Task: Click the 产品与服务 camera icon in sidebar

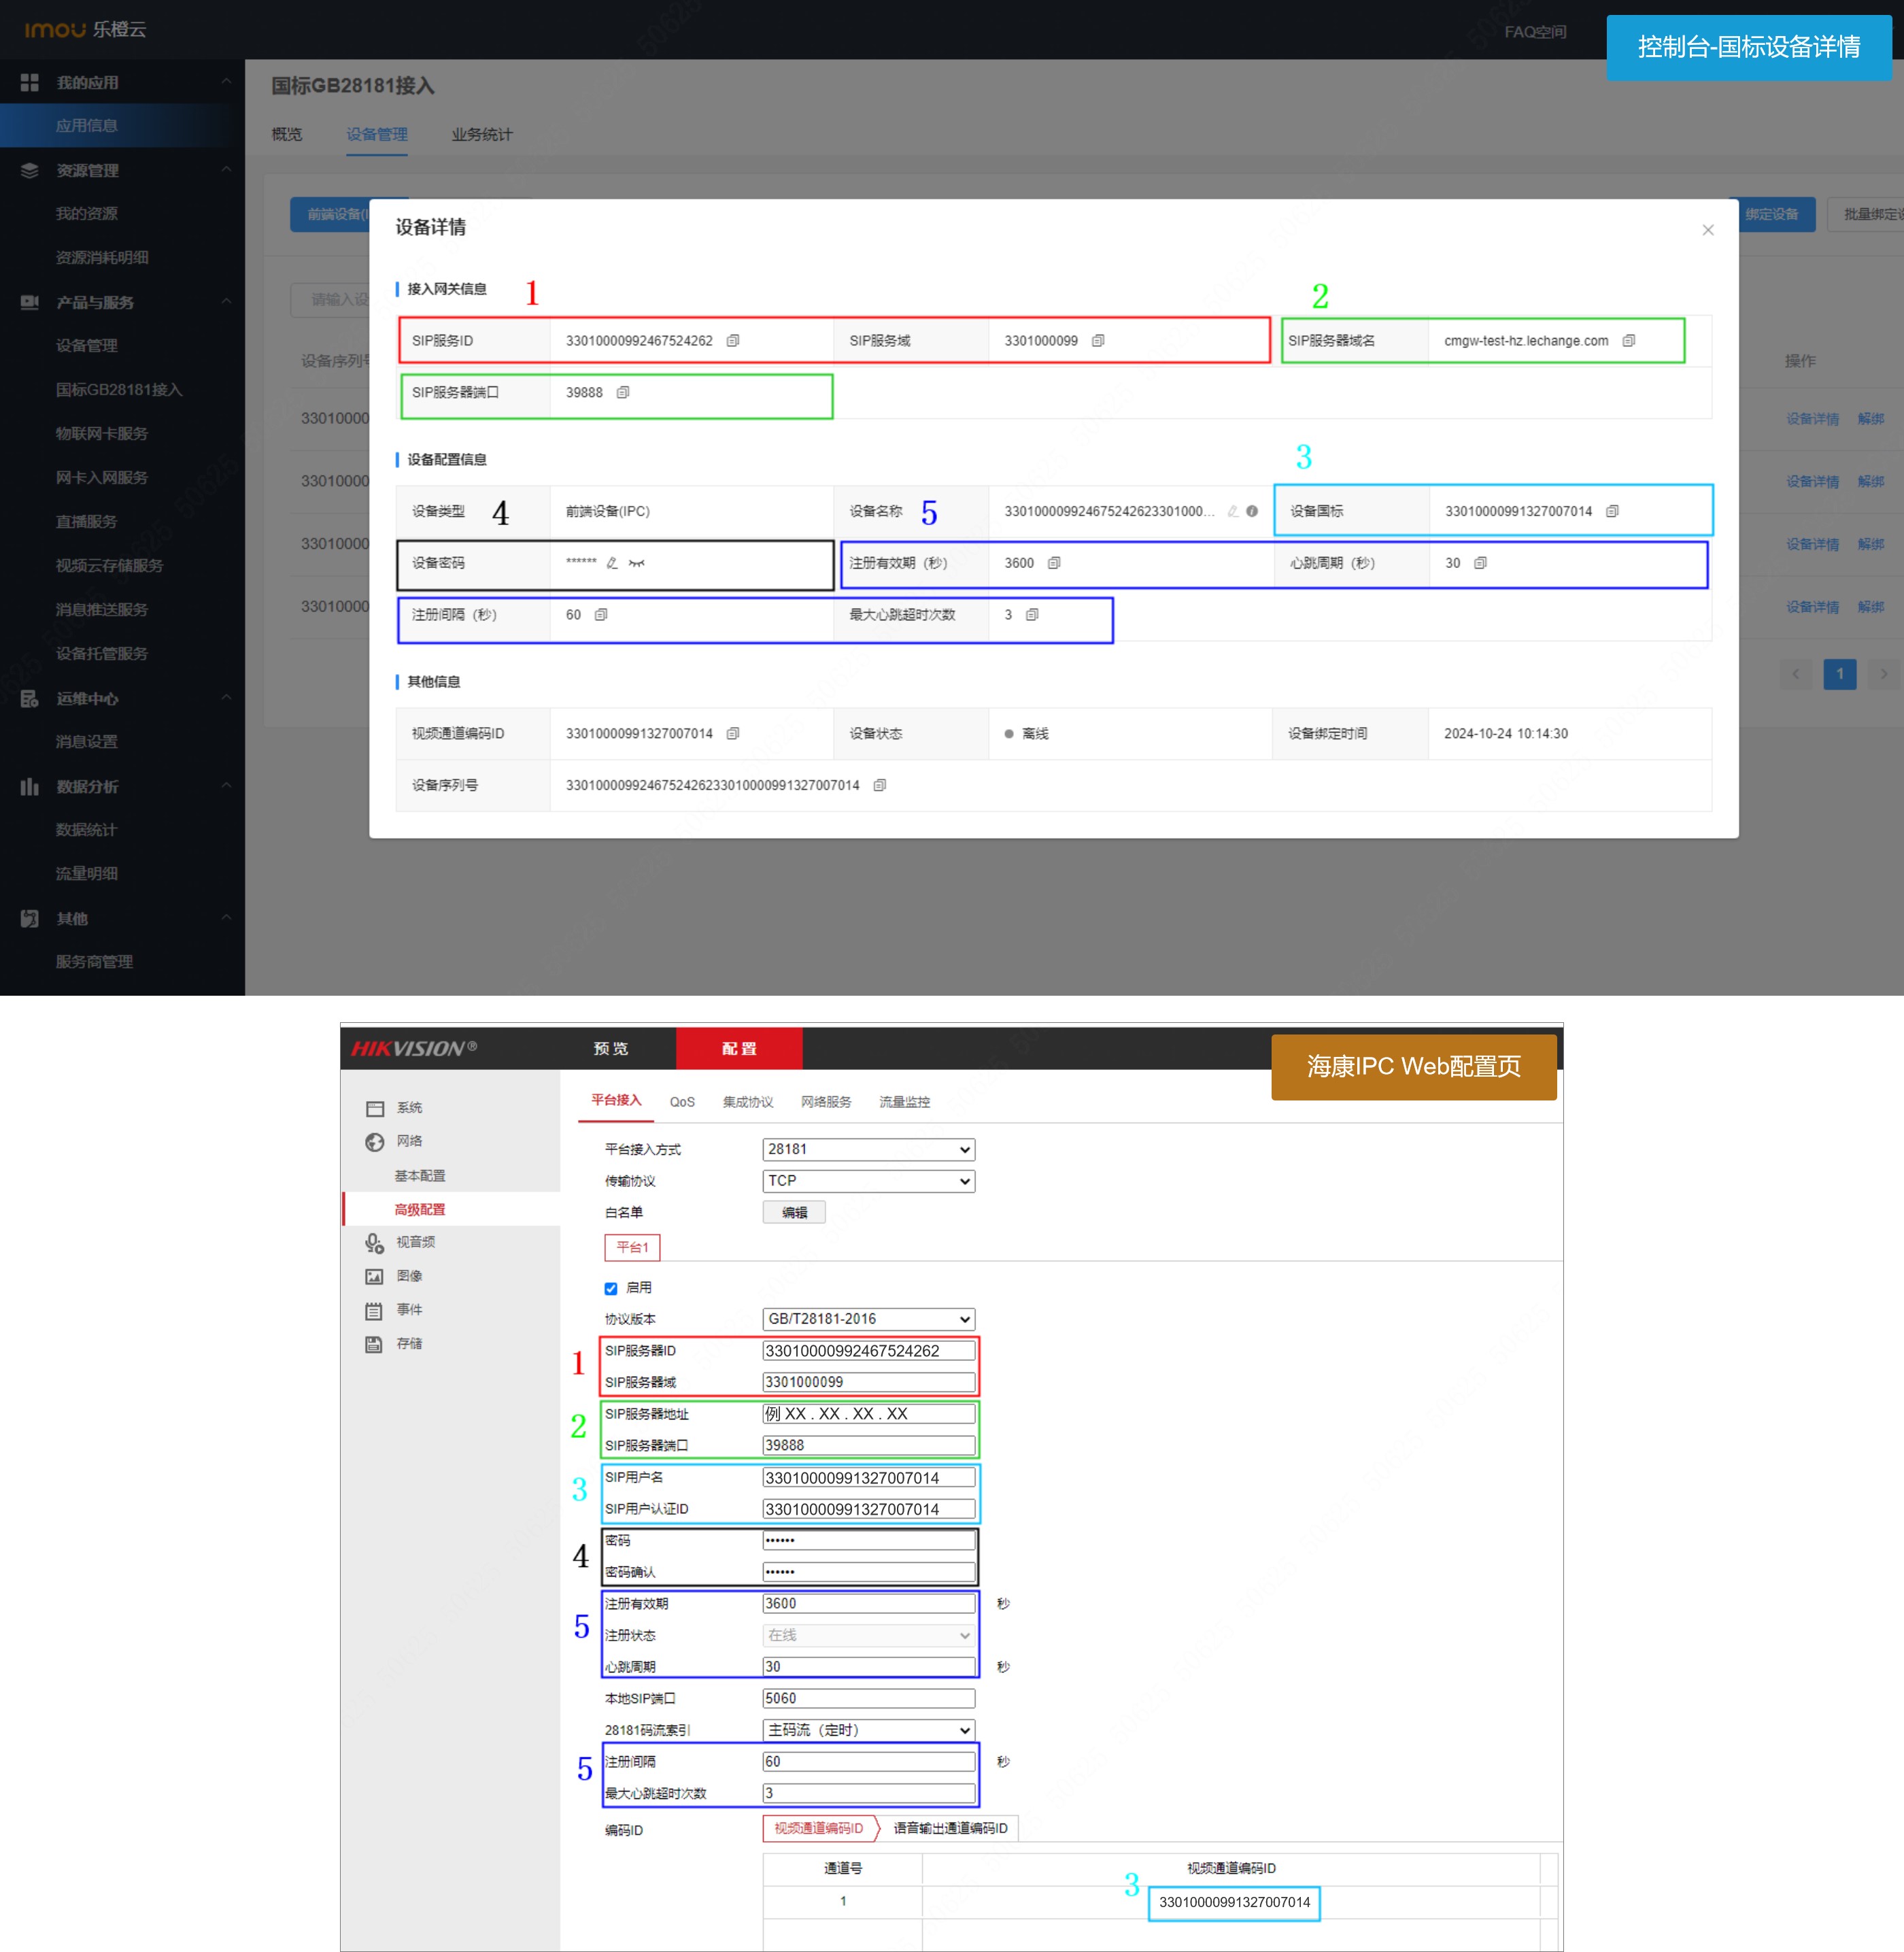Action: click(x=30, y=302)
